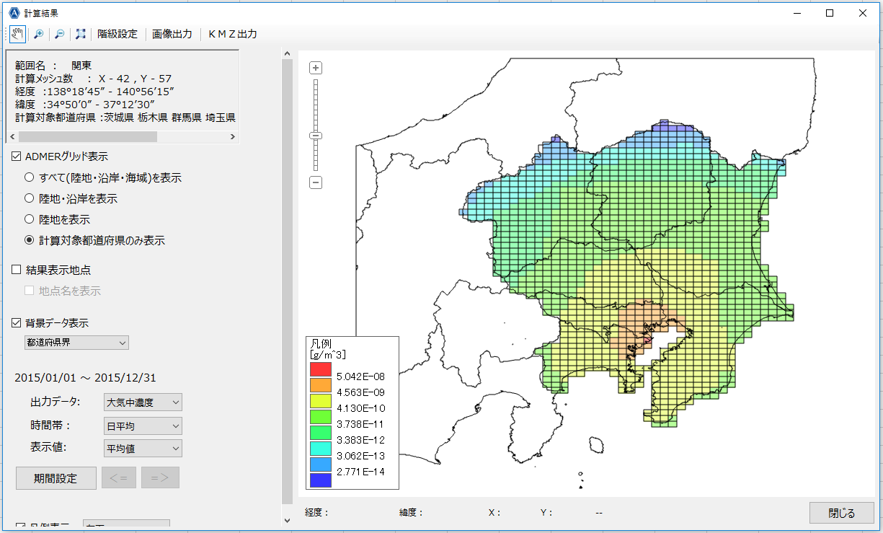Click the 緯度： status bar label
The image size is (883, 533).
[412, 513]
